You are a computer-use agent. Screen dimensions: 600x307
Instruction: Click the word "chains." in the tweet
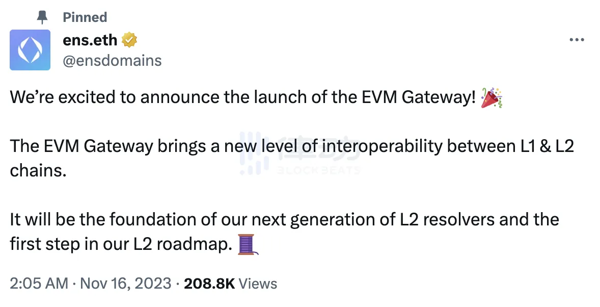point(38,170)
